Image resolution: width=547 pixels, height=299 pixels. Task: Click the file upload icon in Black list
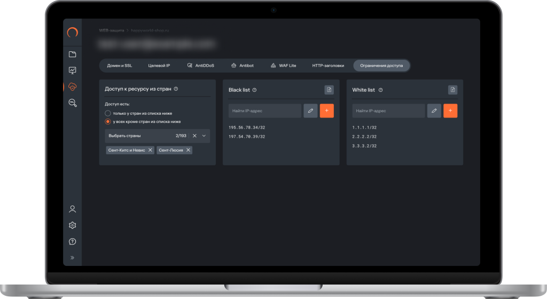pos(329,90)
